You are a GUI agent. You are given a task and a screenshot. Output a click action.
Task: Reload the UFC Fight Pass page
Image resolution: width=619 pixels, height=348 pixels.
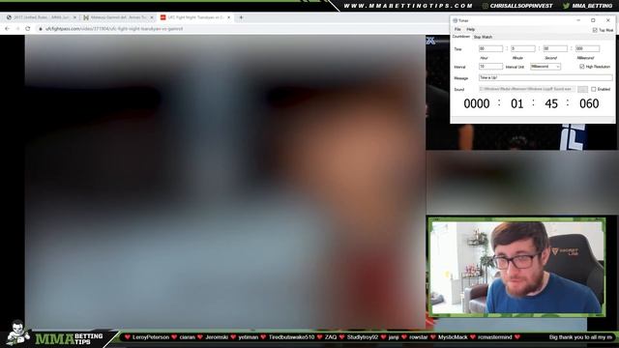pyautogui.click(x=28, y=29)
